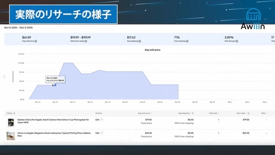
Task: Open Edit dropdown arrow for Edison Cup Phonograph listing
Action: point(102,120)
